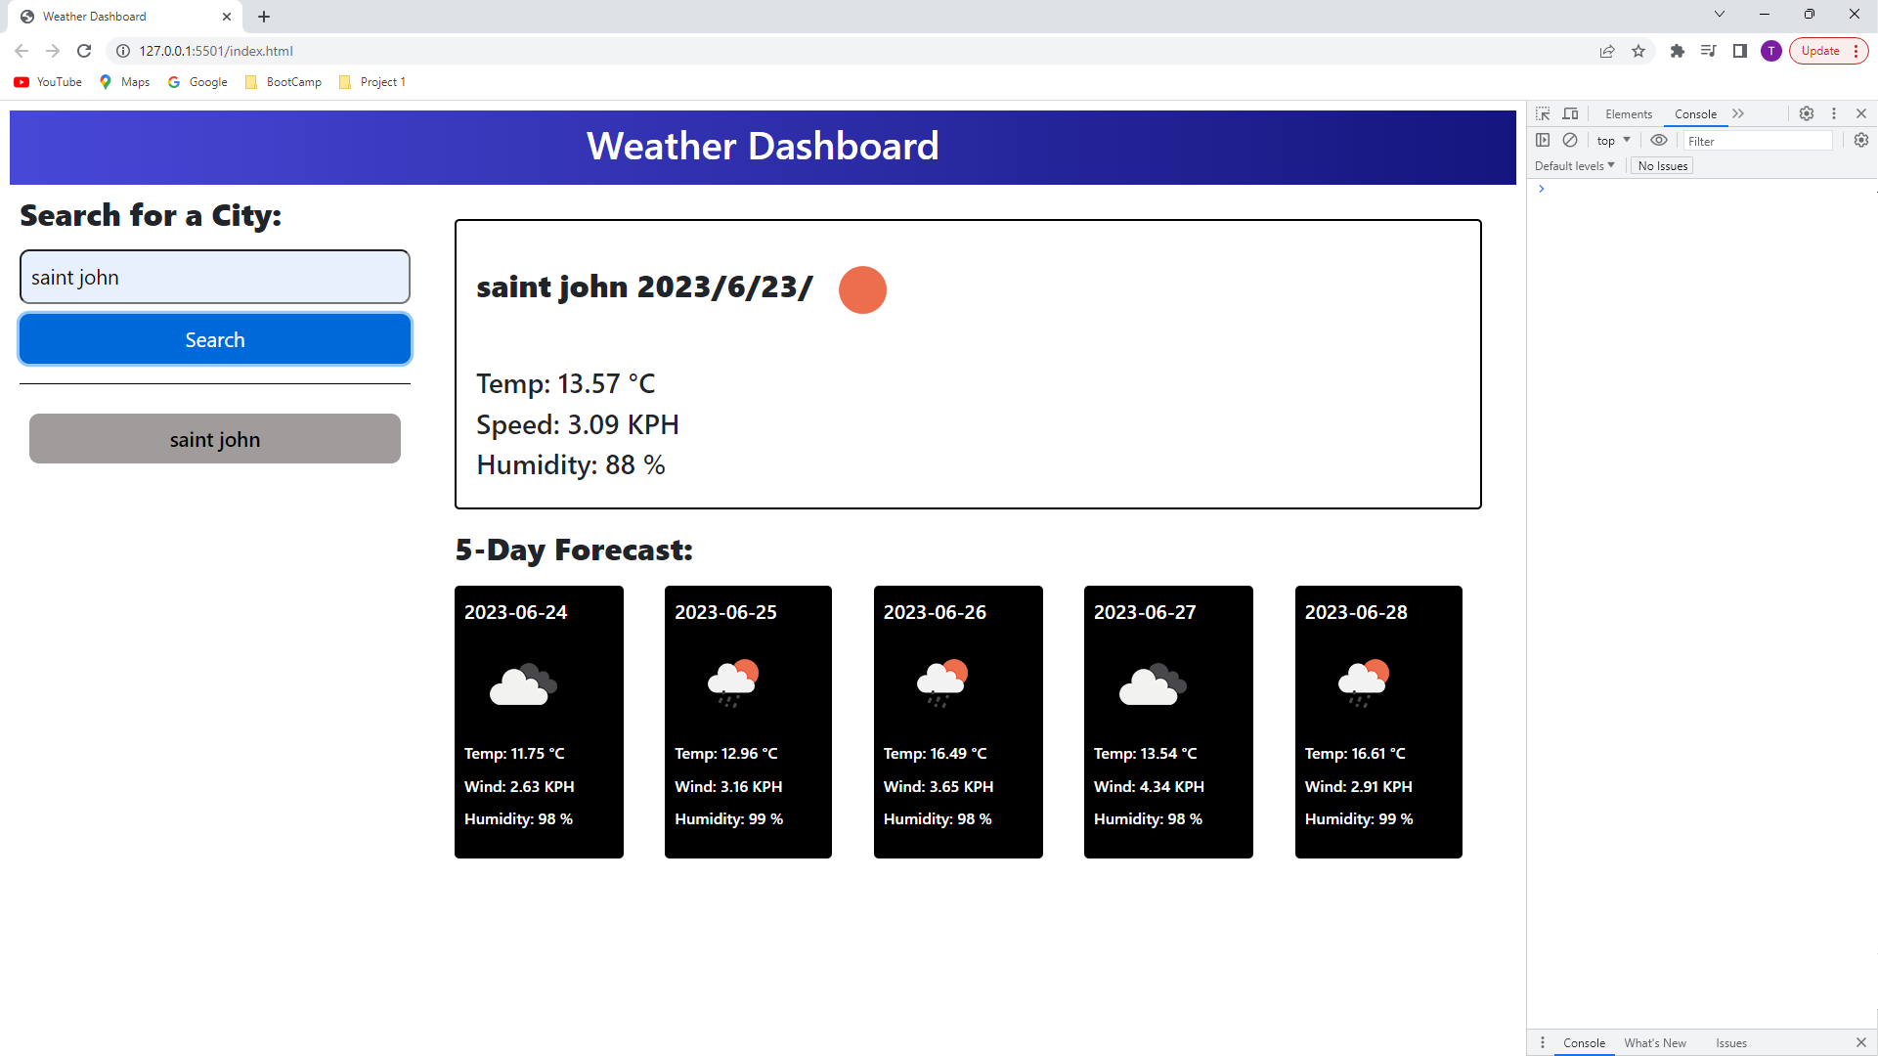
Task: Toggle device emulation mode in DevTools
Action: tap(1571, 113)
